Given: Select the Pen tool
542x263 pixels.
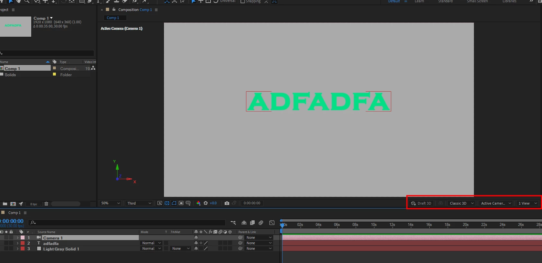Looking at the screenshot, I should pyautogui.click(x=90, y=1).
